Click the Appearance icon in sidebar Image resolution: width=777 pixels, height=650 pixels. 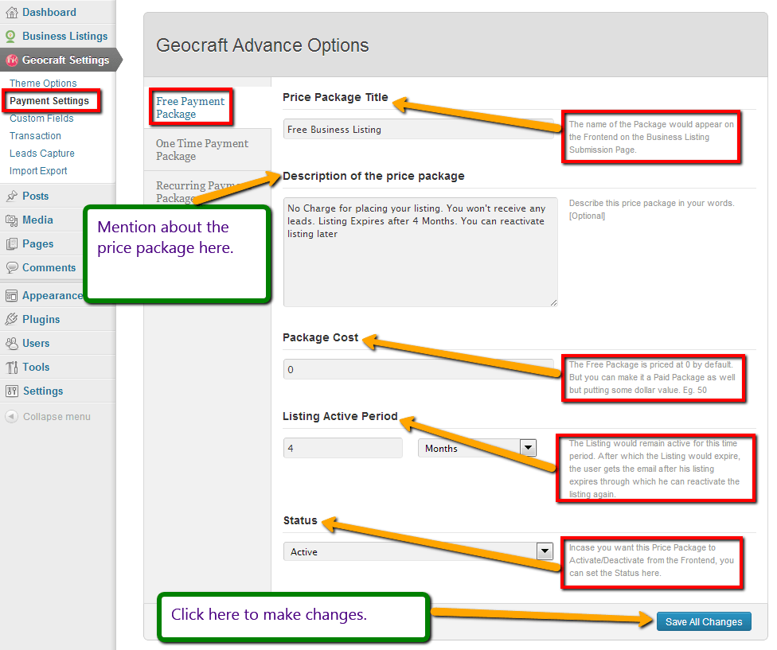click(11, 295)
